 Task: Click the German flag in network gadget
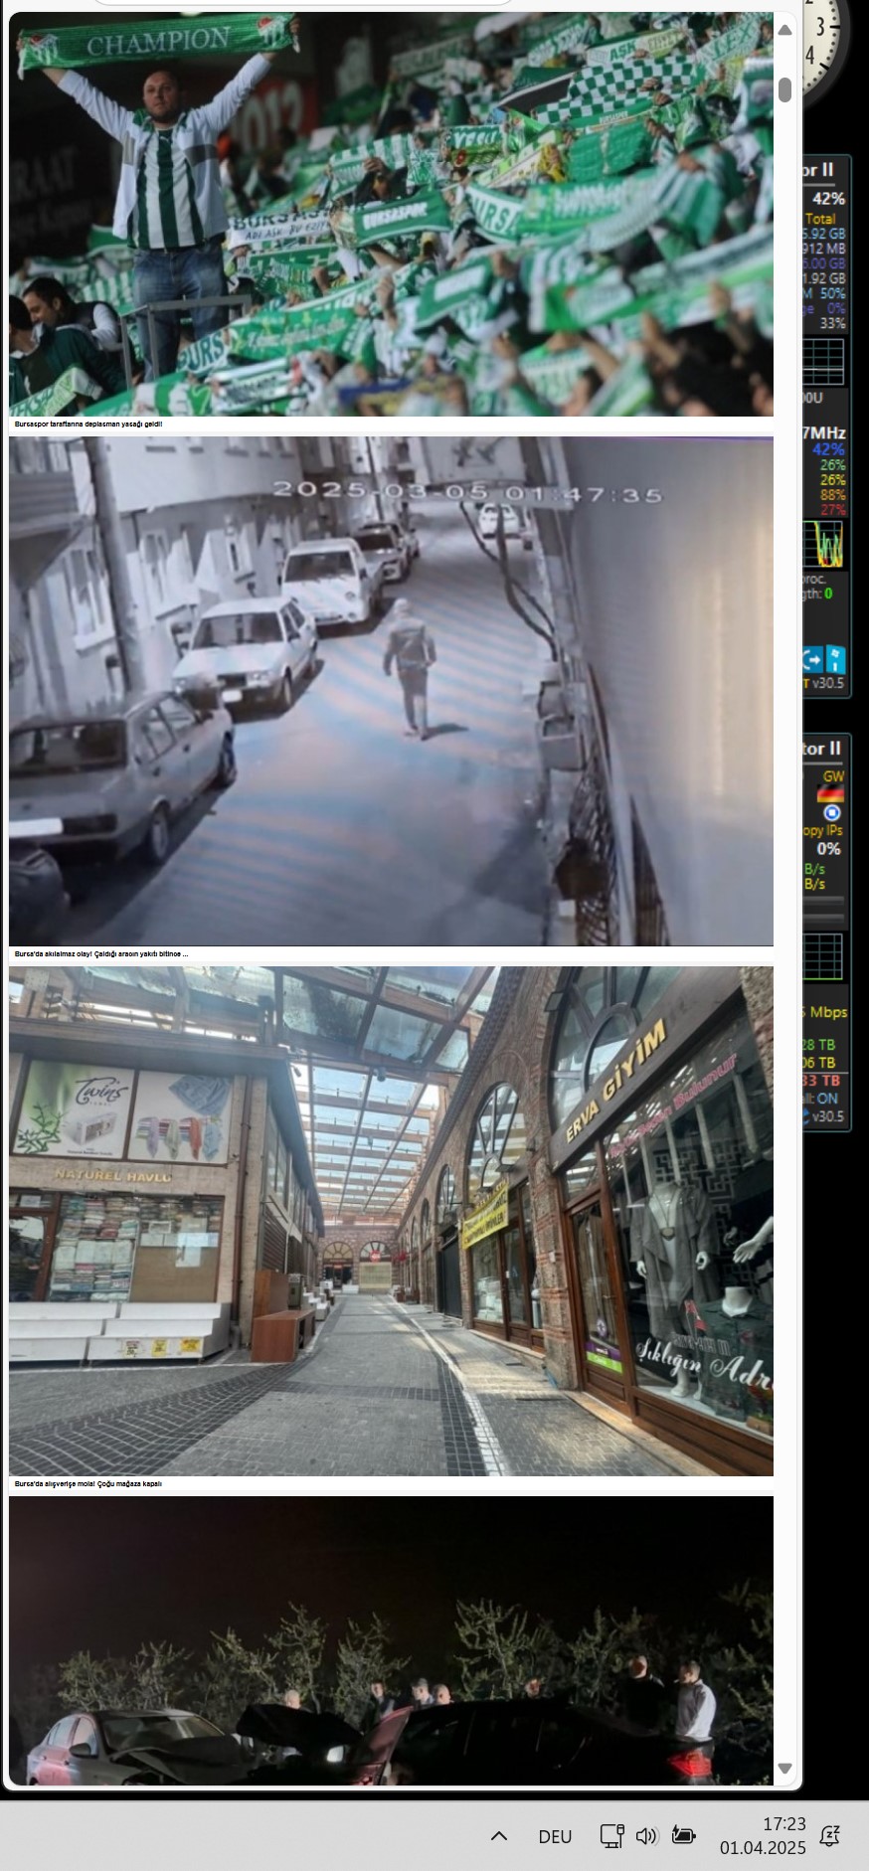830,793
